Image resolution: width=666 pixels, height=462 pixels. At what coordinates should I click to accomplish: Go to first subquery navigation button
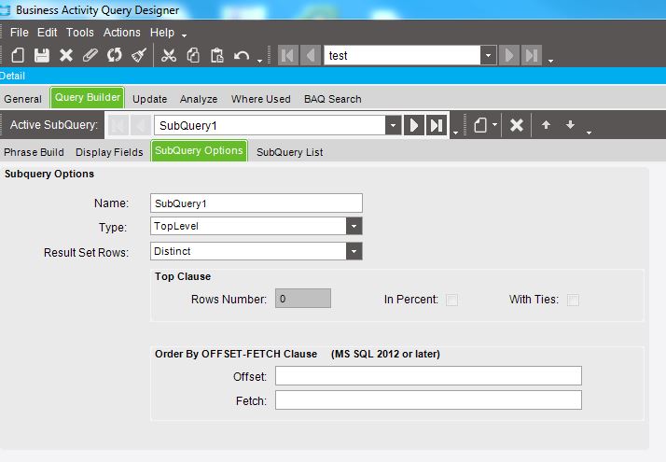tap(118, 125)
